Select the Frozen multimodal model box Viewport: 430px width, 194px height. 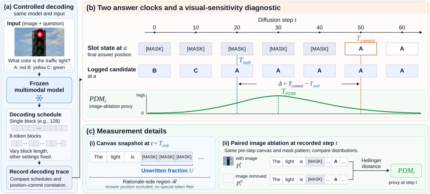tap(39, 90)
